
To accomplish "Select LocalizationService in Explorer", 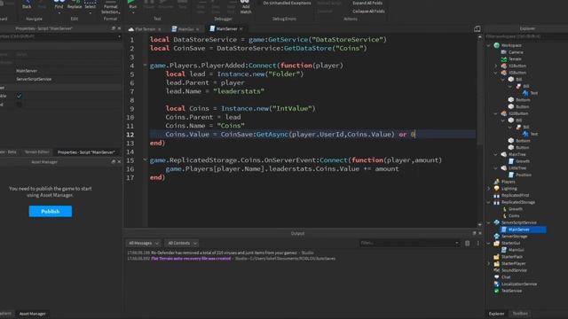I will click(518, 284).
